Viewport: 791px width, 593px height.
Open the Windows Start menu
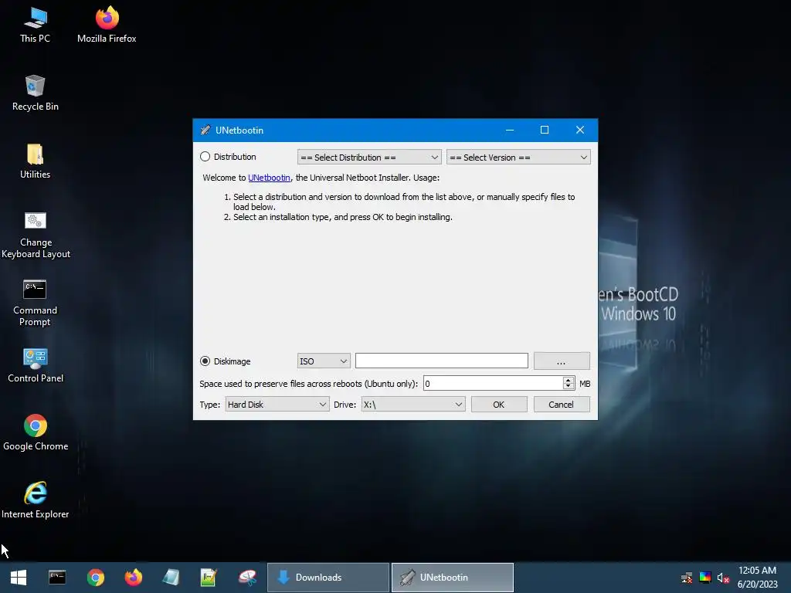[x=19, y=578]
